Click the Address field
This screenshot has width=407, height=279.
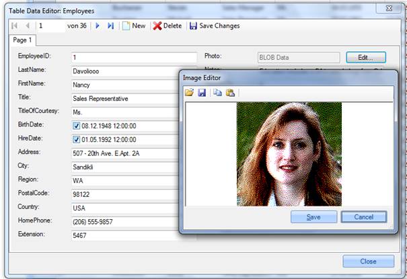click(x=125, y=153)
